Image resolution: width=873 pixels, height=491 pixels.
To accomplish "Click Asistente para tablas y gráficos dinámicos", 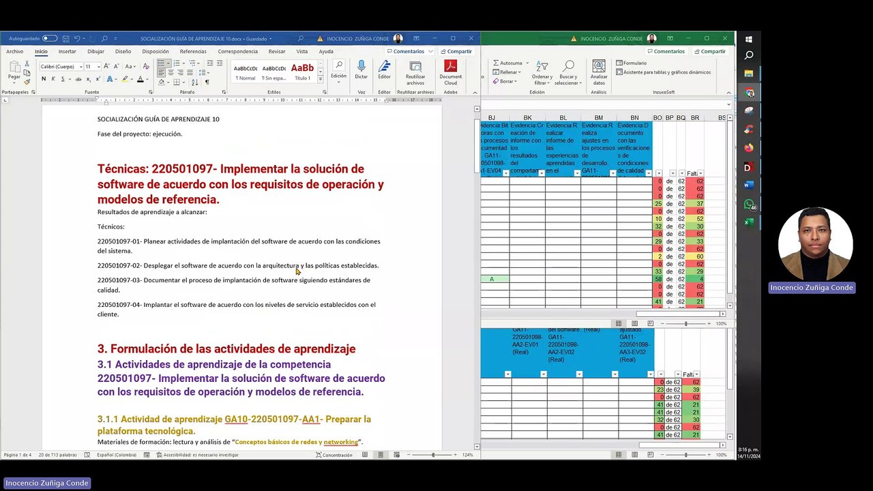I will [x=663, y=72].
